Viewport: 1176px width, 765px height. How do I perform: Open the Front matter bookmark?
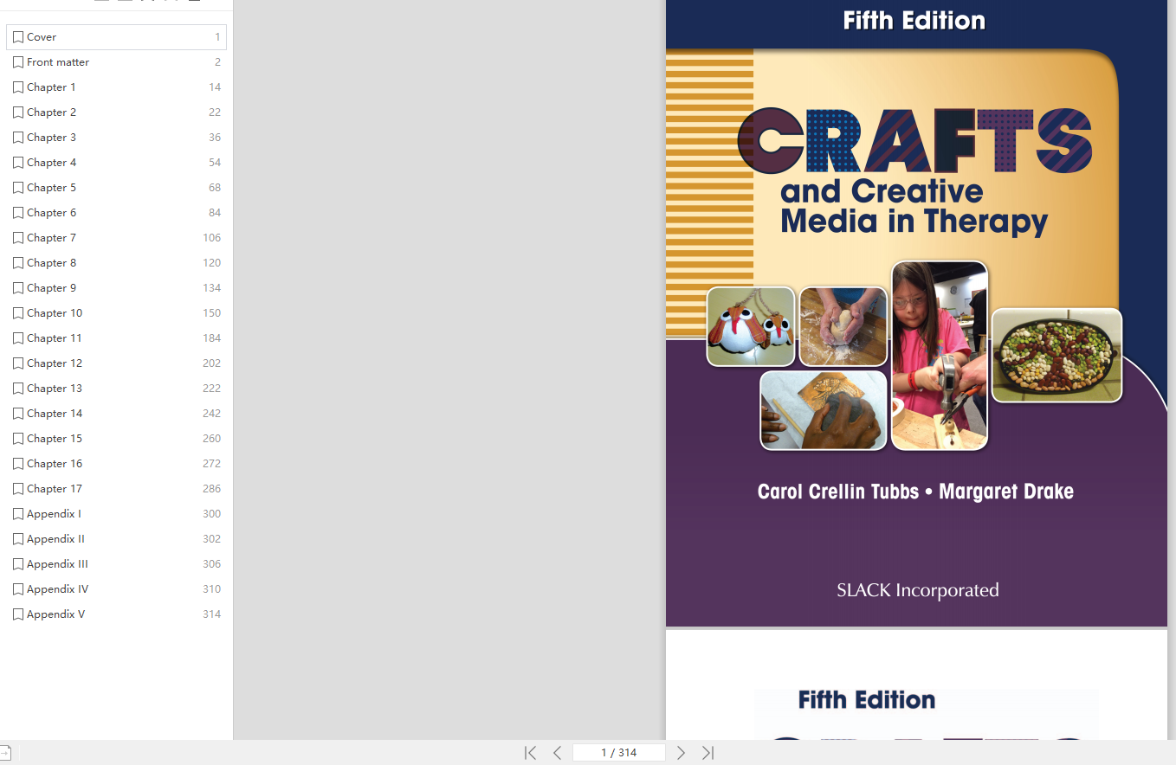pyautogui.click(x=116, y=62)
